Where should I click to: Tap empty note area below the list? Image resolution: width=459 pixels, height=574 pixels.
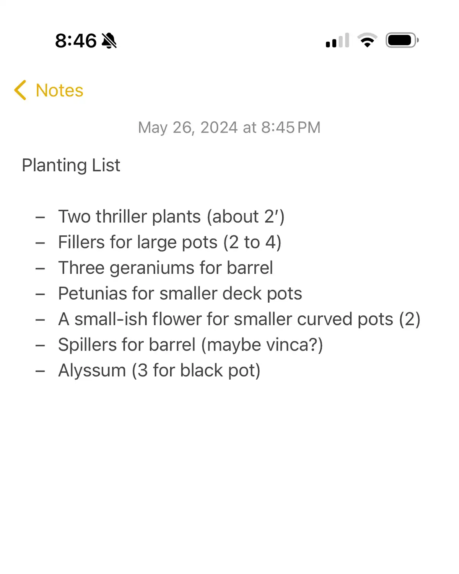229,475
